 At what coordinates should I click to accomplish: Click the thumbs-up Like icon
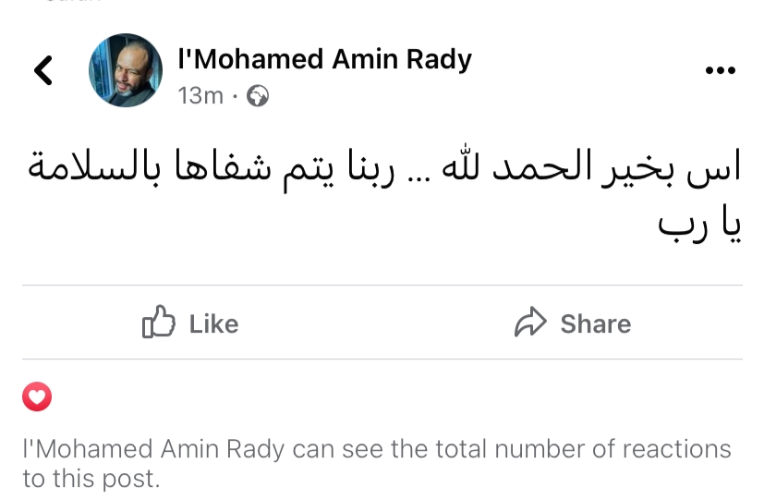(x=158, y=322)
